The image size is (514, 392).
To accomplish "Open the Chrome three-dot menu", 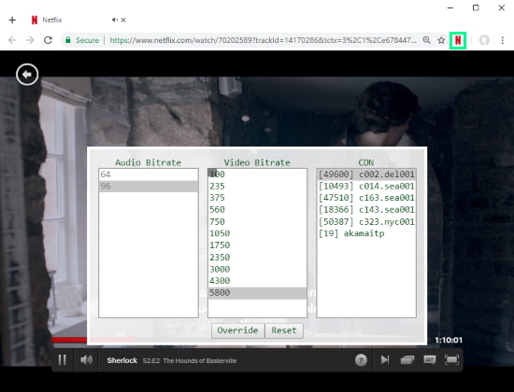I will [x=502, y=40].
